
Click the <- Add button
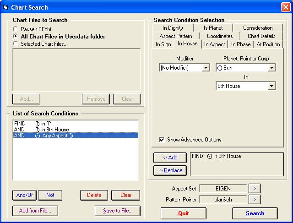(170, 158)
